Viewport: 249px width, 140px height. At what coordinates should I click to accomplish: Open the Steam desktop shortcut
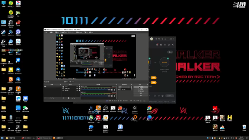tap(3, 33)
